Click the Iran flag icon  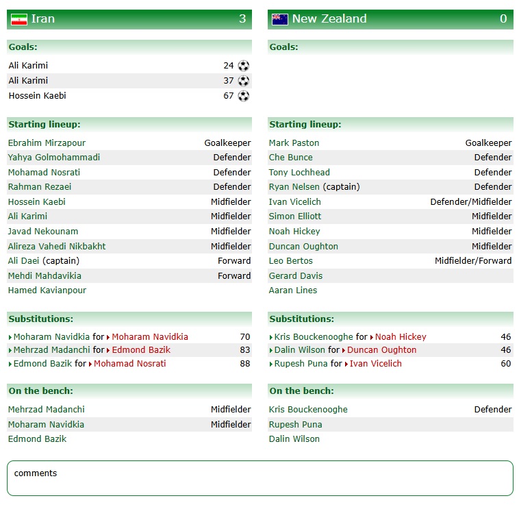coord(19,19)
